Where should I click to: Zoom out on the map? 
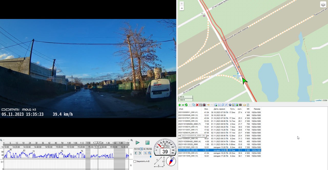[x=182, y=8]
